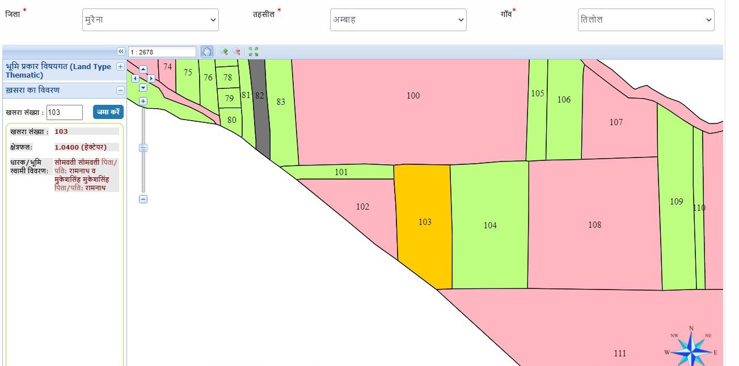Image resolution: width=739 pixels, height=366 pixels.
Task: Open the जिला dropdown showing मुरैना
Action: 150,20
